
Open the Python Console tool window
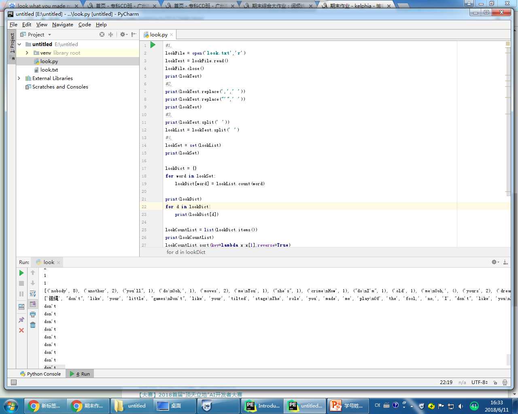click(40, 374)
